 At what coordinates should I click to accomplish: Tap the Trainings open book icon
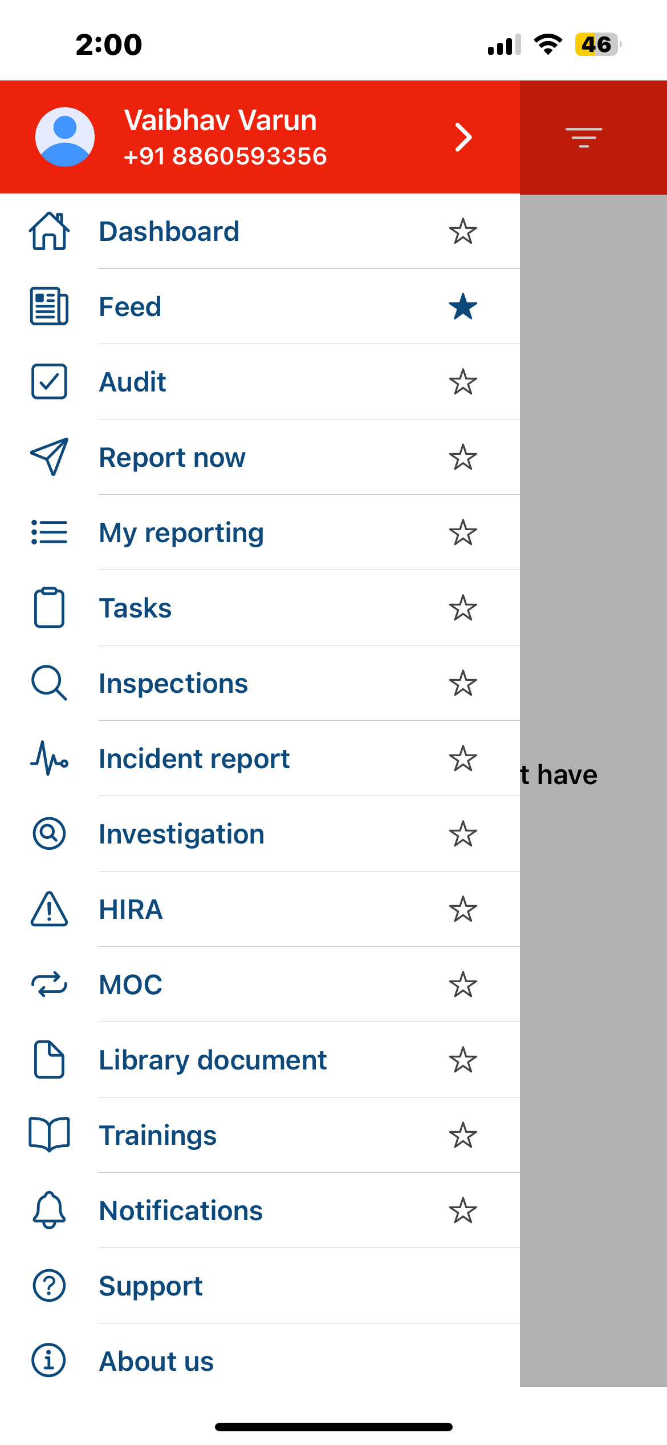click(49, 1135)
